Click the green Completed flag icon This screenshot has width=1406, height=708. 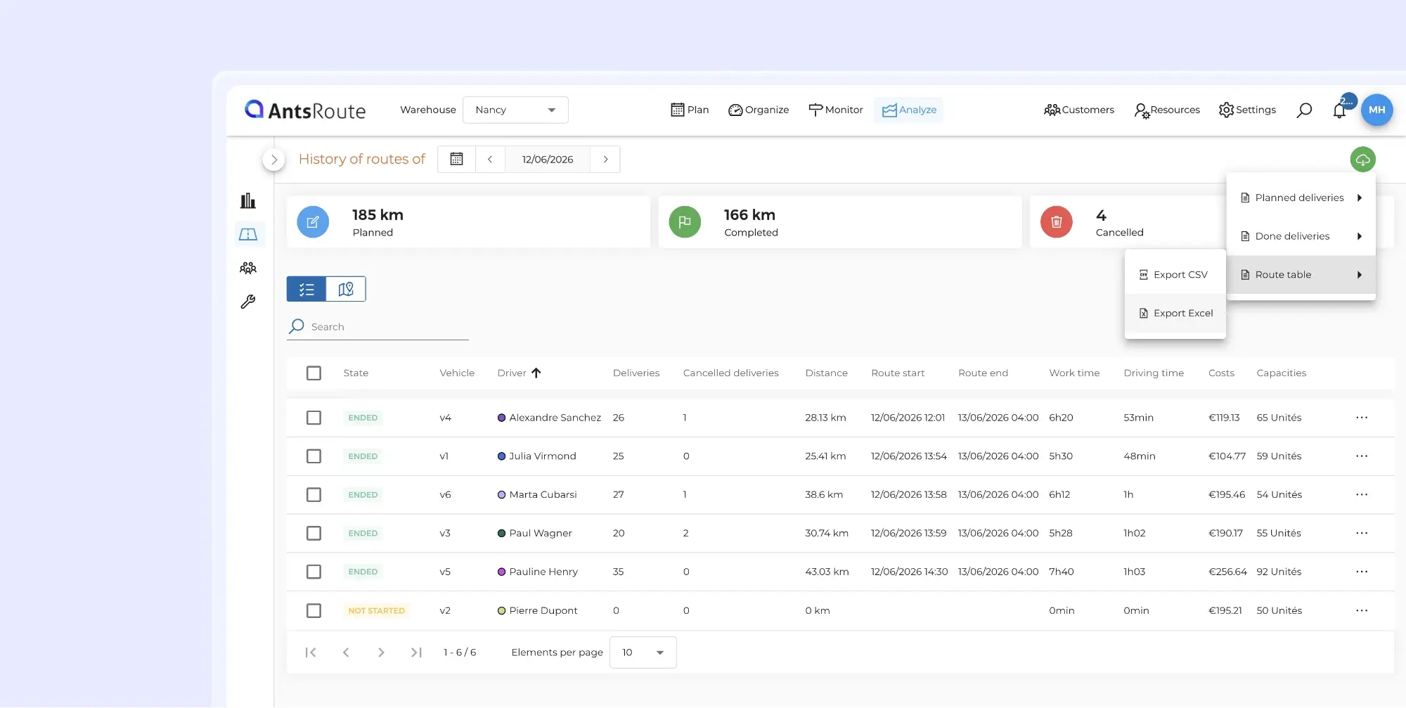click(685, 222)
